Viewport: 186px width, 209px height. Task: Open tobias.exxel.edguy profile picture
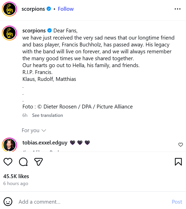[x=9, y=145]
